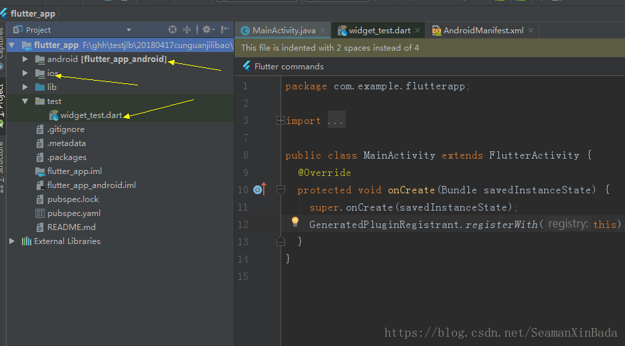Click the indentation notification banner
Screen dimensions: 625x346
(x=430, y=48)
